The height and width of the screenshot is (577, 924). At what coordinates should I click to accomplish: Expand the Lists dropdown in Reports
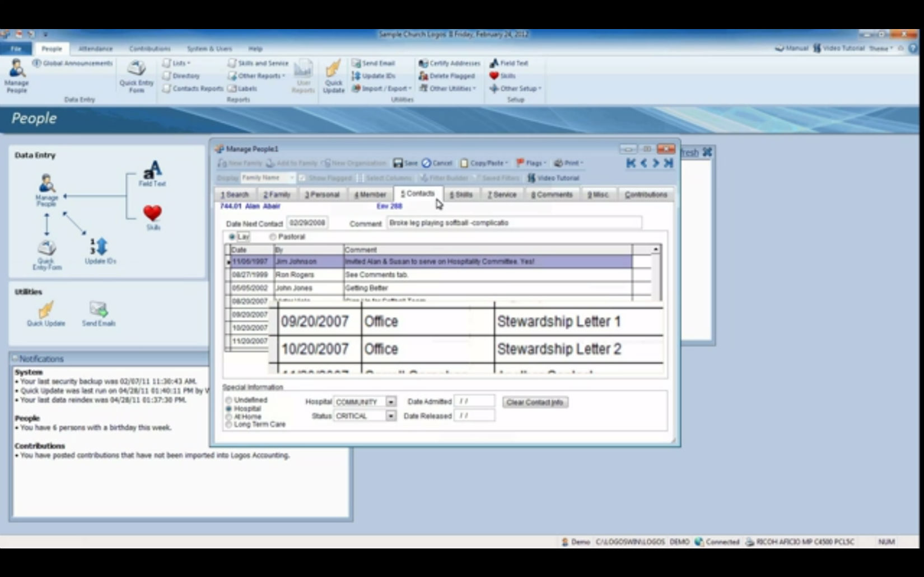point(177,63)
